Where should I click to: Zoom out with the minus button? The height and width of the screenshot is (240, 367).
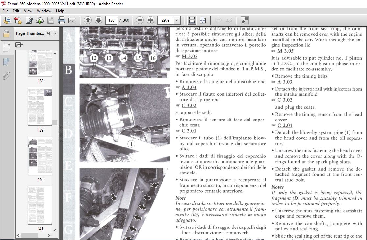[140, 20]
